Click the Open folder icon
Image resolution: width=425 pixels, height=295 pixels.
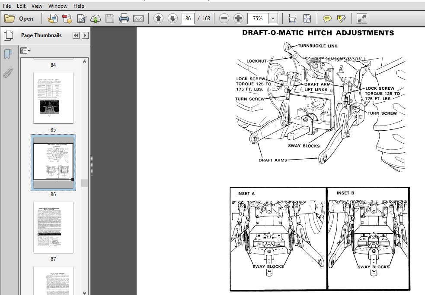[x=10, y=19]
